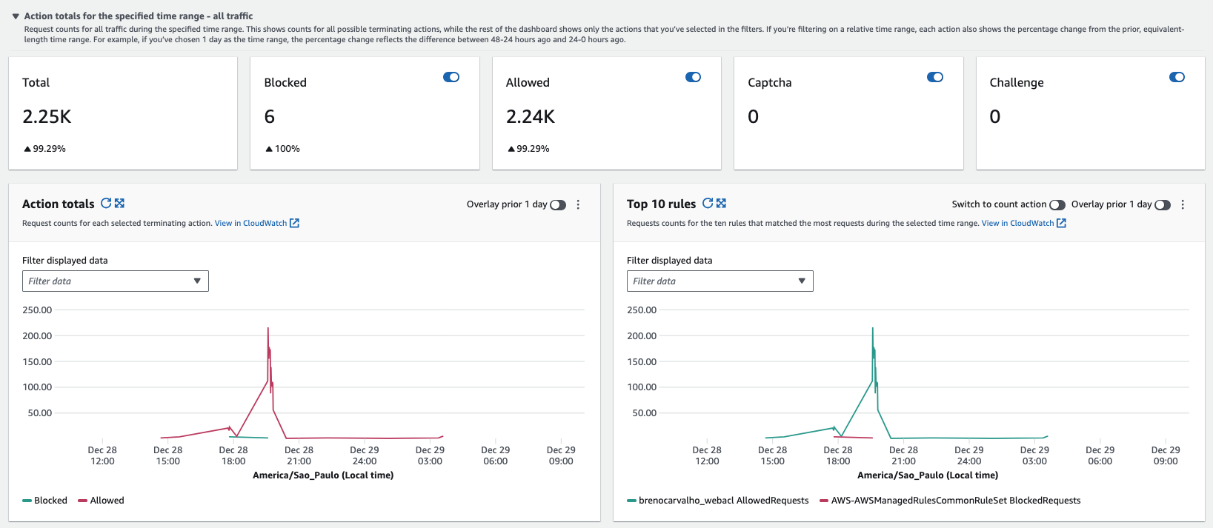1213x528 pixels.
Task: Click external link icon in Action totals
Action: [294, 223]
